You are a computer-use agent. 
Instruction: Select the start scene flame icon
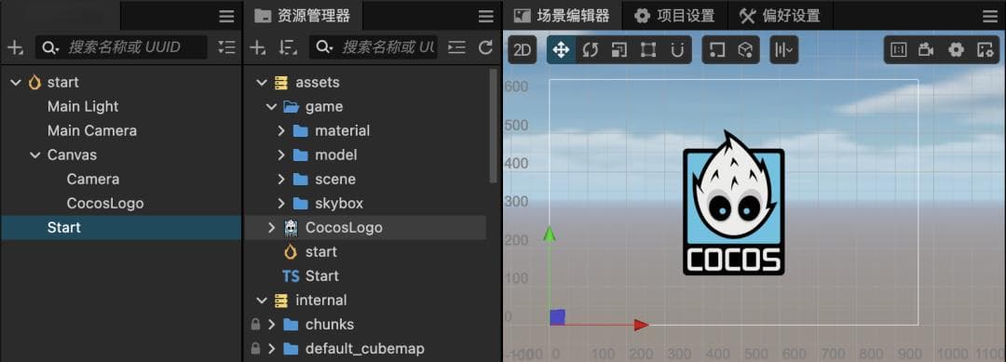click(x=34, y=82)
